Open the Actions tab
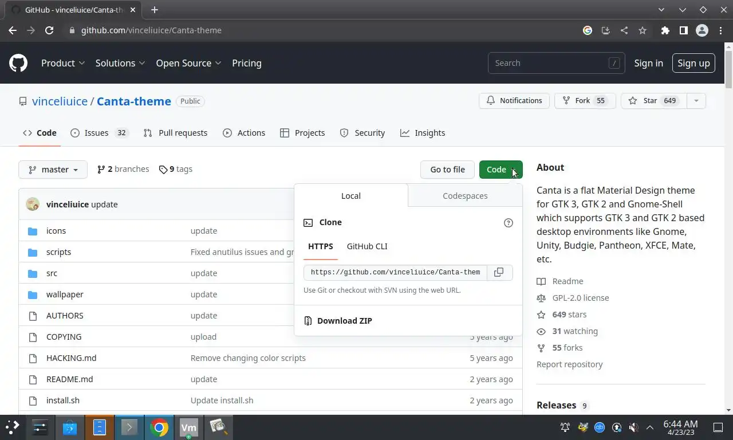 click(244, 133)
